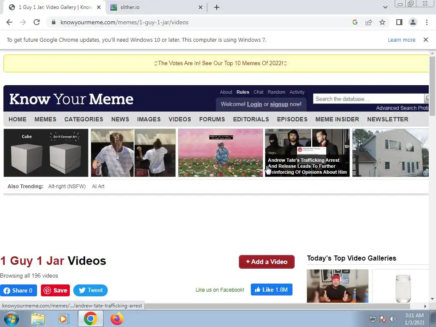Open the Activity link

tap(297, 92)
